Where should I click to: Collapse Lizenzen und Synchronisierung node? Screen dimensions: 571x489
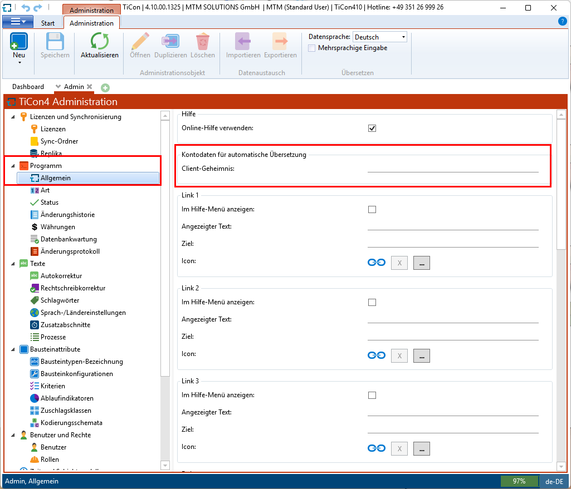tap(13, 117)
